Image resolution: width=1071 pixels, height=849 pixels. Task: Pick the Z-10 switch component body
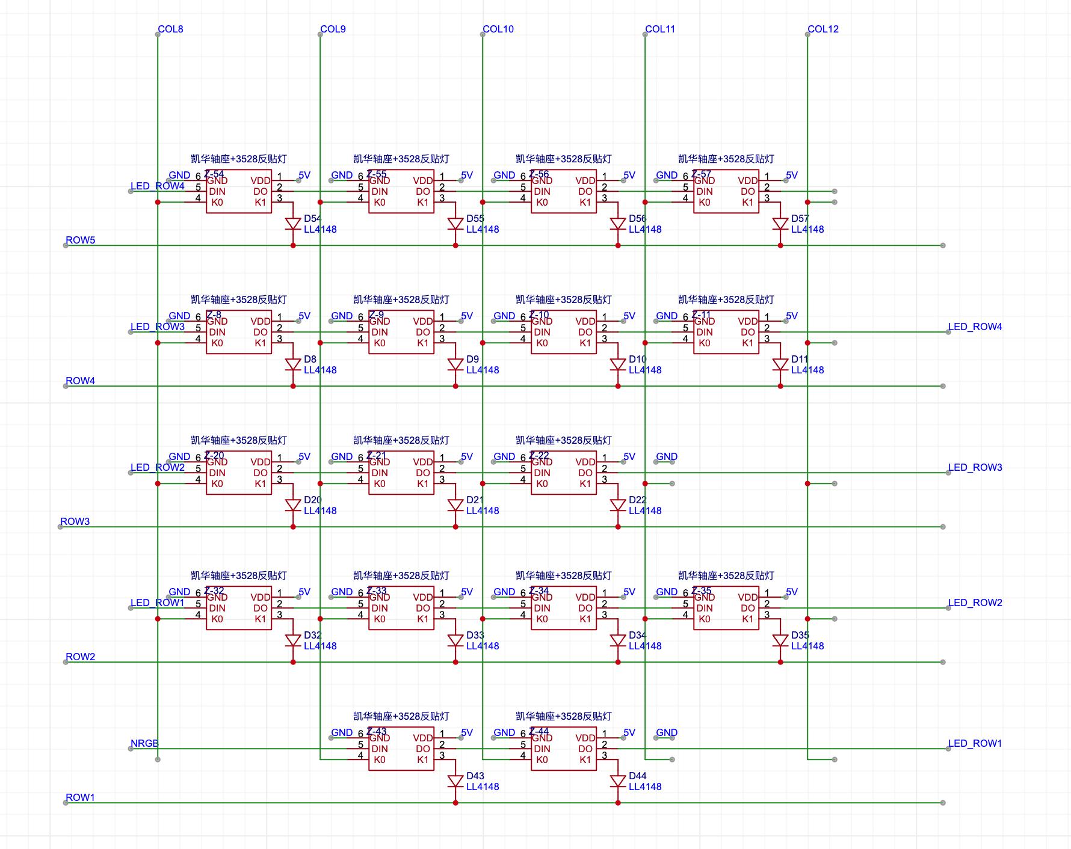[564, 332]
